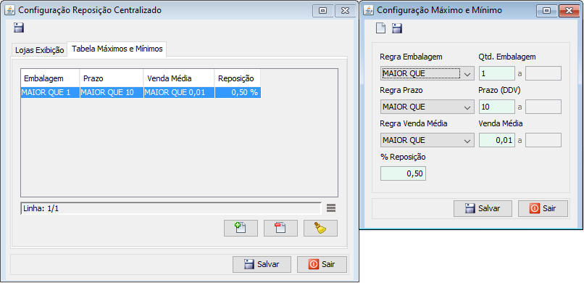Add a new row with the green plus icon
Screen dimensions: 584x283
pyautogui.click(x=241, y=228)
